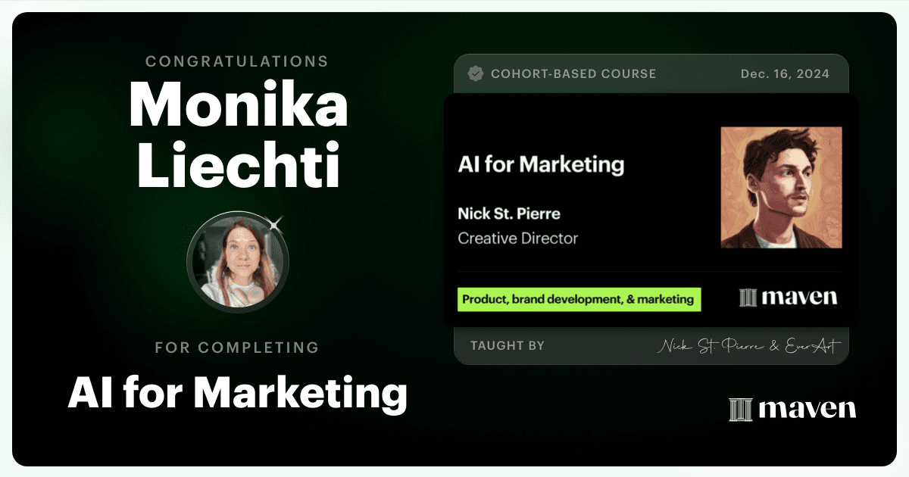The image size is (909, 477).
Task: Click the Maven wordmark inside the course card
Action: pyautogui.click(x=800, y=297)
